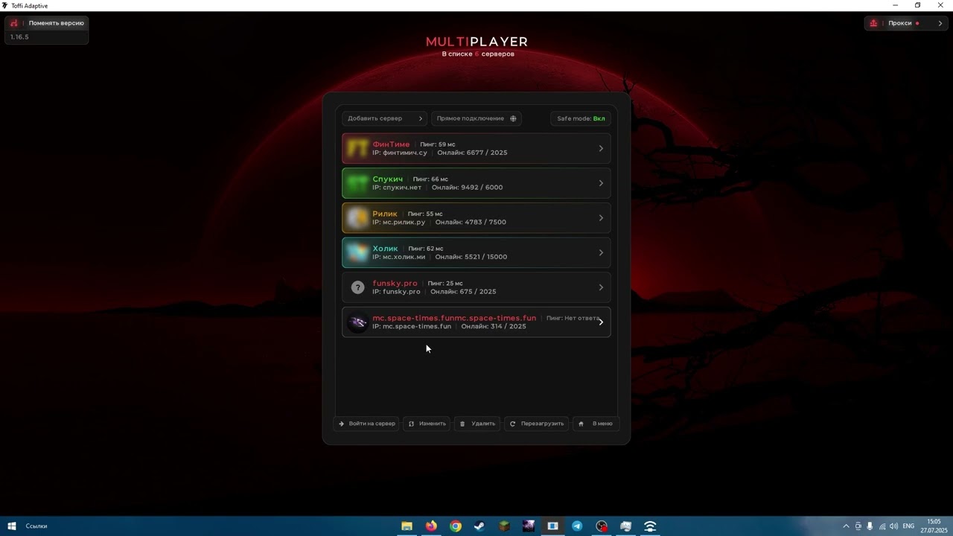The image size is (953, 536).
Task: Click IP: funsky.pro text
Action: point(396,292)
